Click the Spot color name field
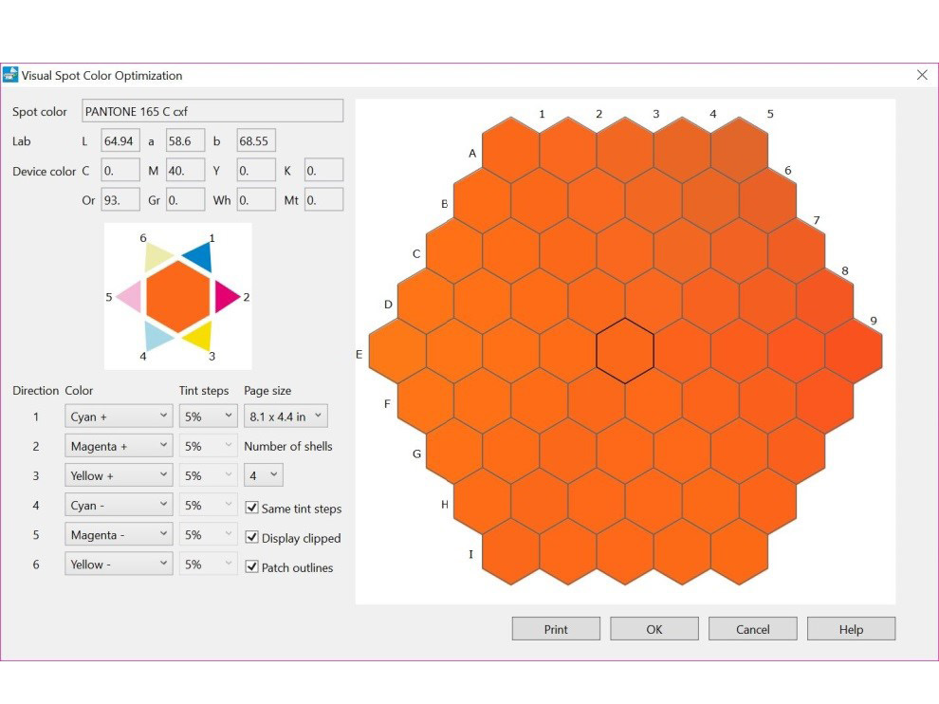This screenshot has height=704, width=939. pos(212,111)
